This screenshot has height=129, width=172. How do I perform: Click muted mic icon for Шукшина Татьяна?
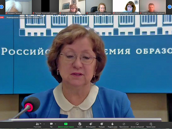pos(87,13)
